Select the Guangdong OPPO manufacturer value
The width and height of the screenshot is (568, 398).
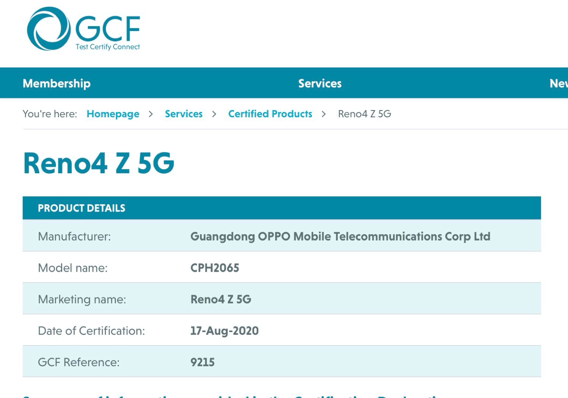340,236
